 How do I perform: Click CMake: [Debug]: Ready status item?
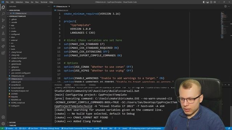(50, 129)
